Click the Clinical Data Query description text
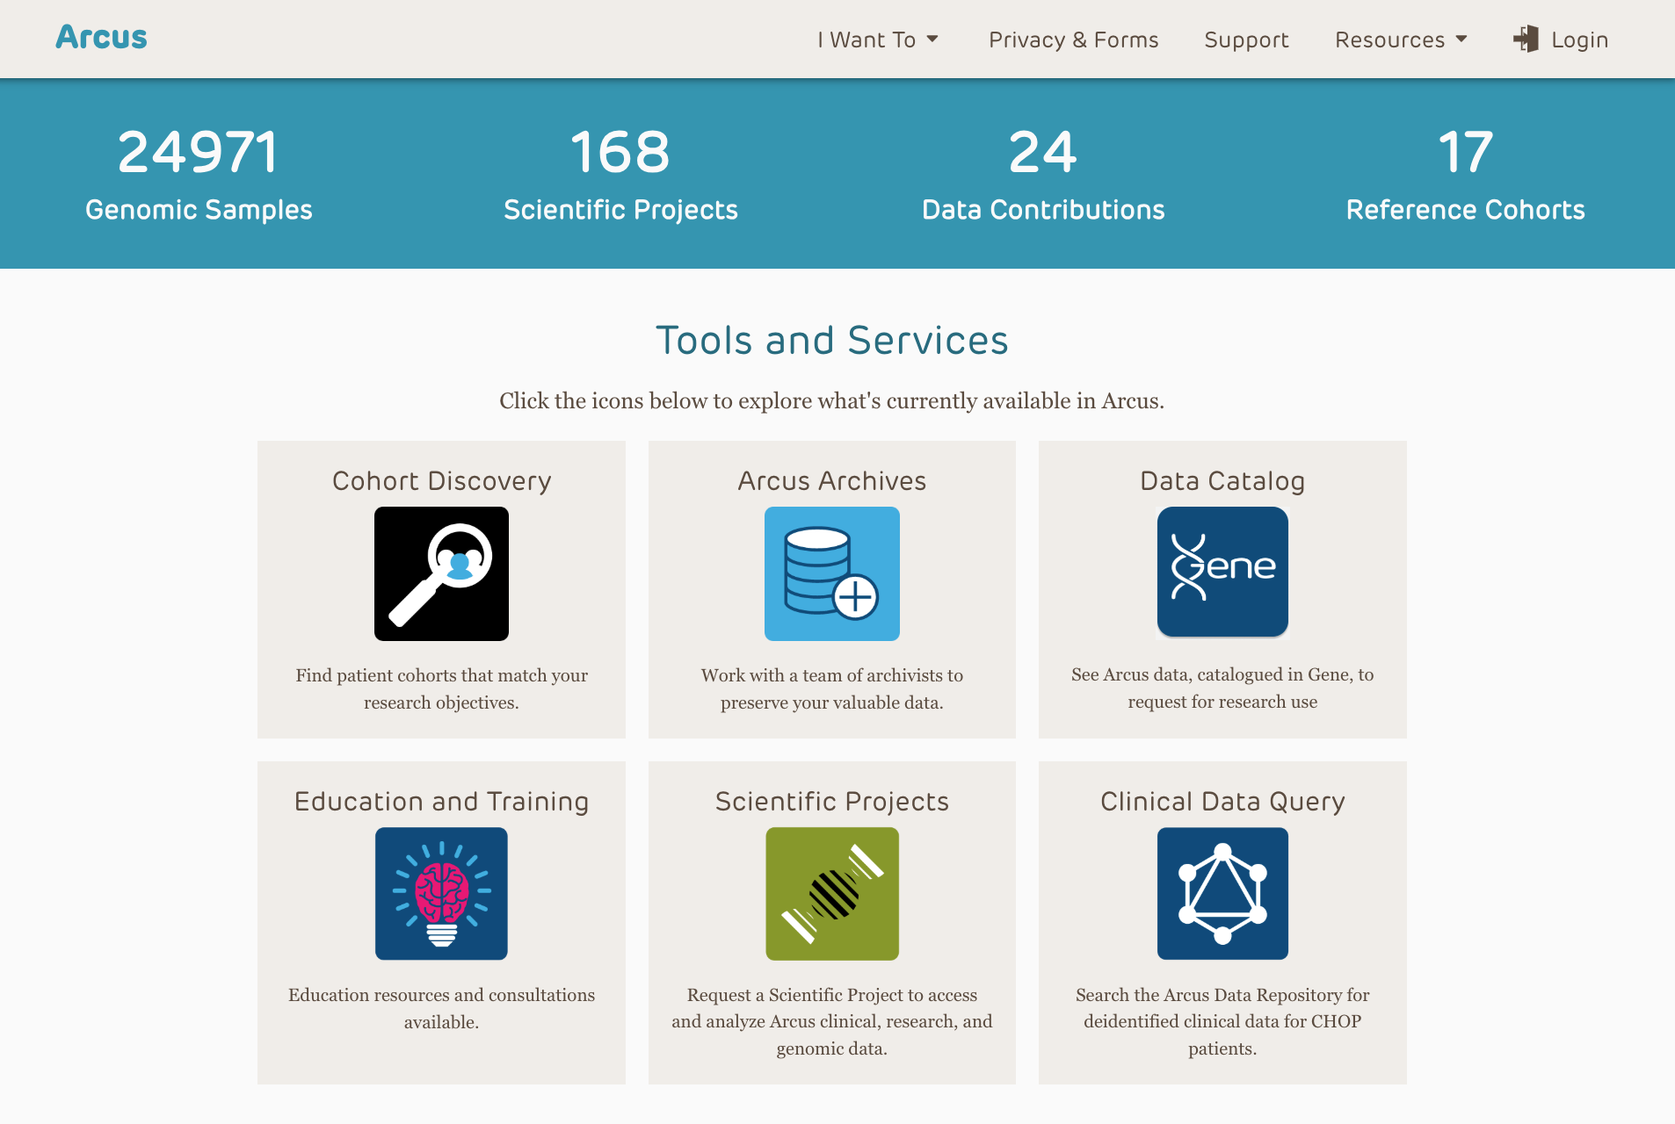 [1222, 1021]
